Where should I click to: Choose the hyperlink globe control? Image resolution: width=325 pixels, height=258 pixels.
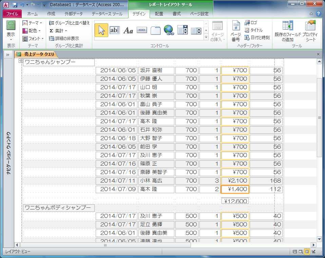pyautogui.click(x=169, y=30)
